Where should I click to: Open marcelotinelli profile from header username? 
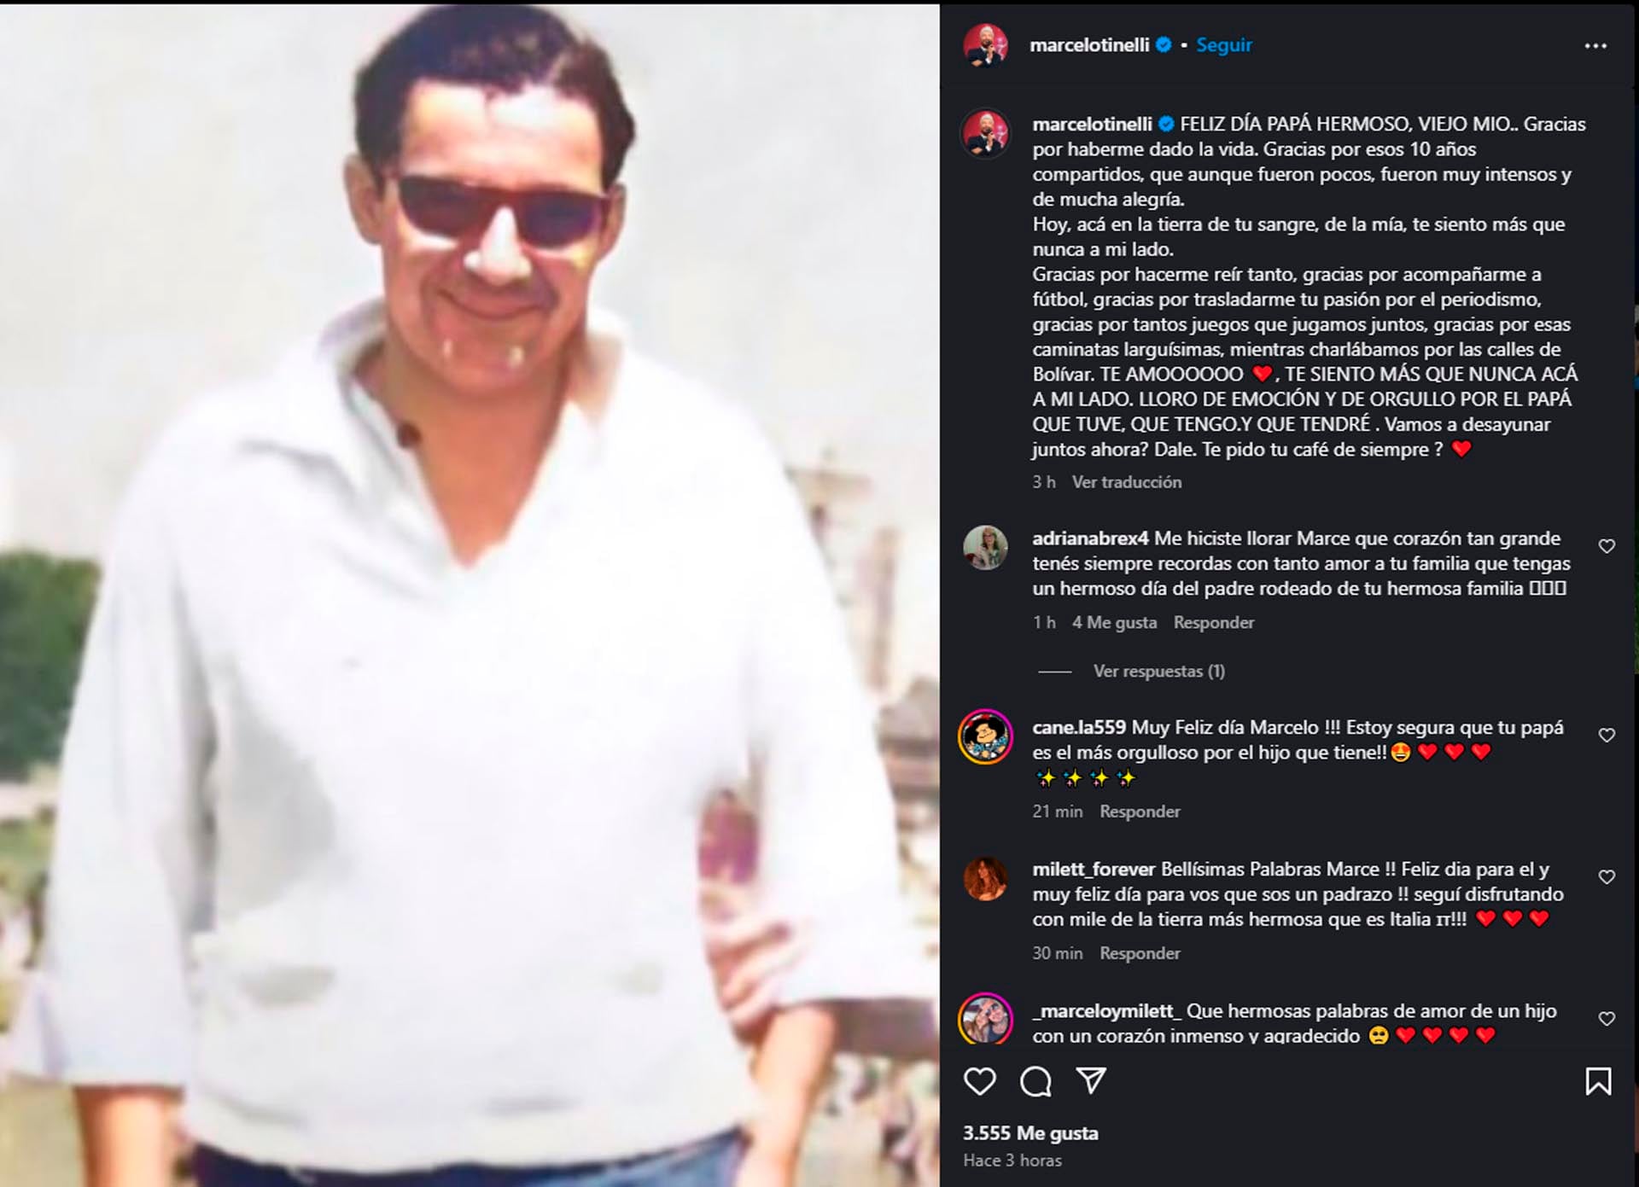click(1089, 45)
